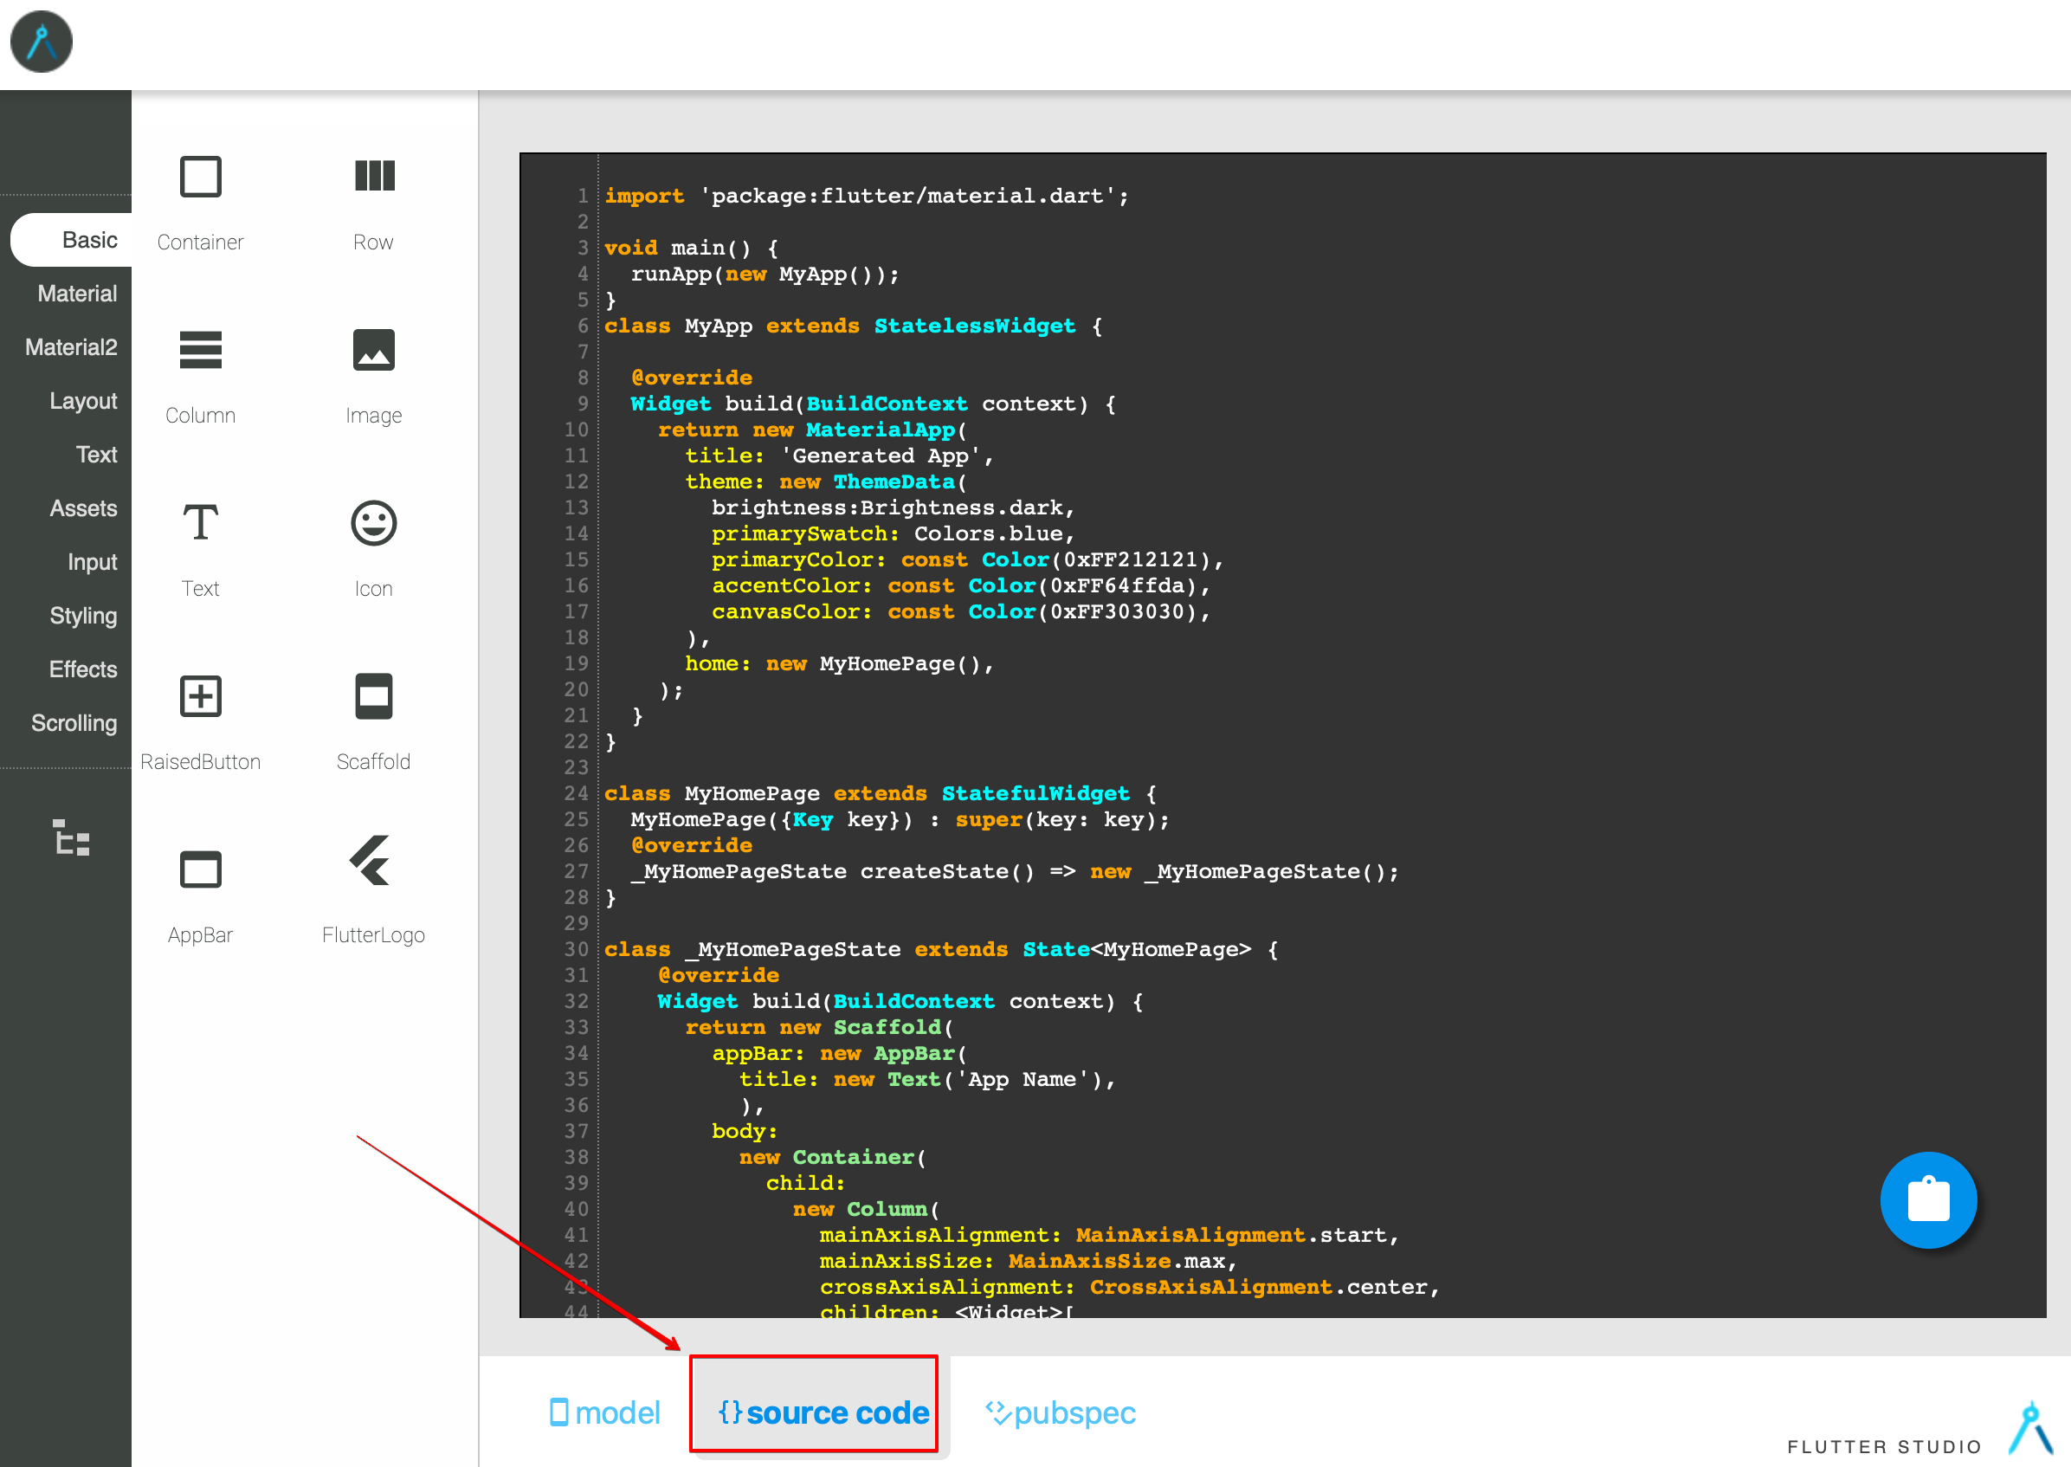The width and height of the screenshot is (2071, 1467).
Task: Select the RaisedButton widget icon
Action: click(x=200, y=696)
